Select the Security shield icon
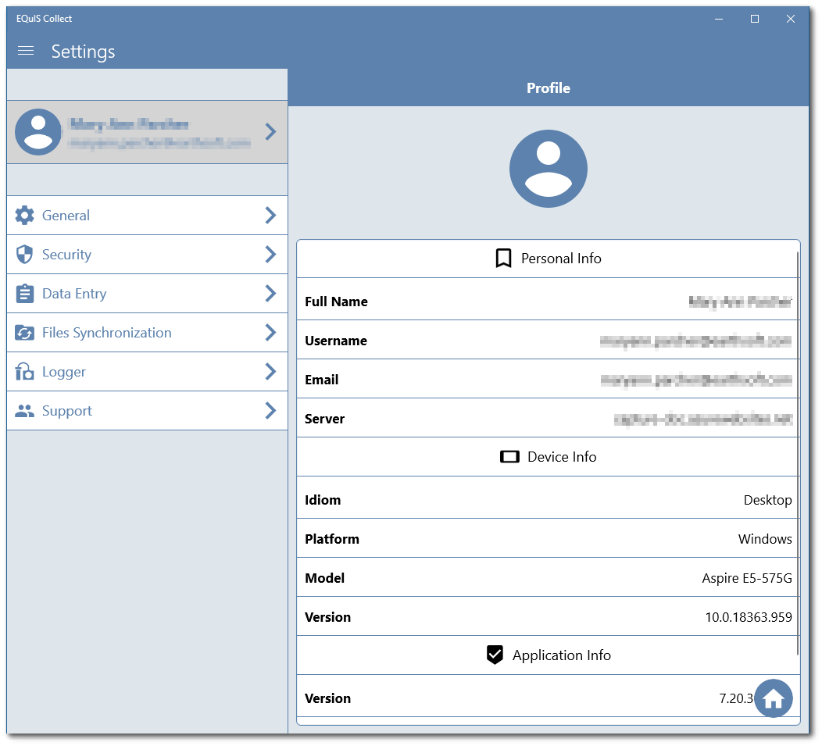The image size is (822, 746). click(x=24, y=255)
